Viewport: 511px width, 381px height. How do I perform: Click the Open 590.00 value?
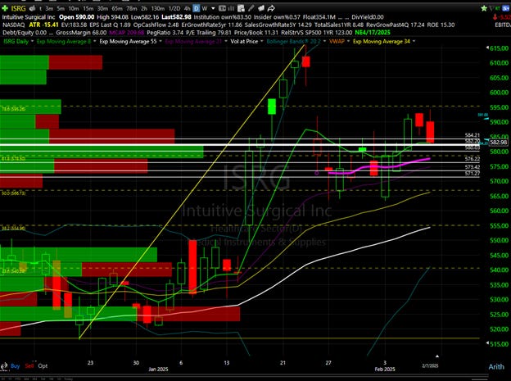pyautogui.click(x=77, y=17)
